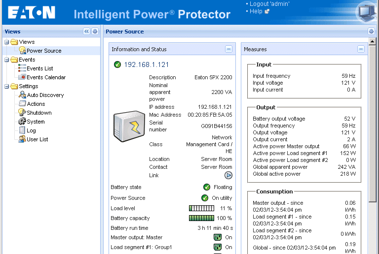Click Power Source On utility check icon
379x254 pixels.
click(x=205, y=198)
